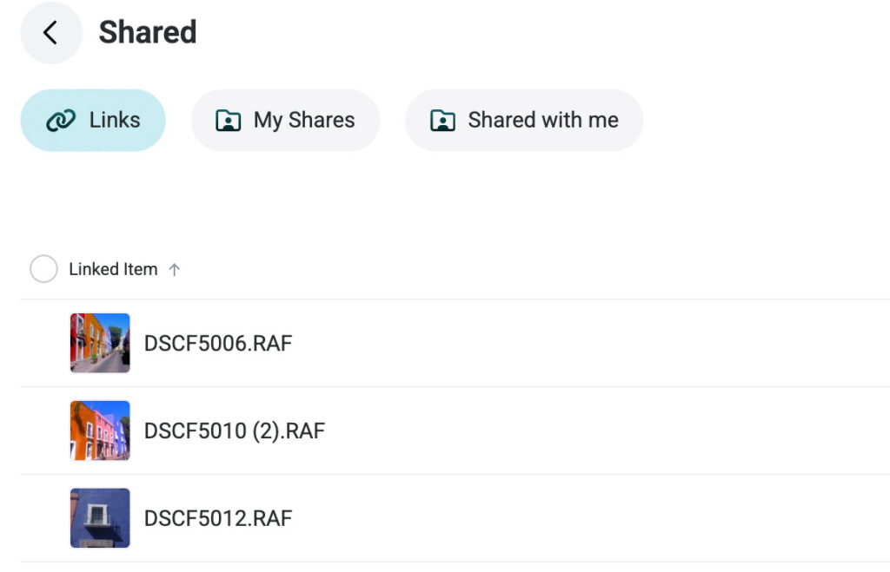
Task: Click the shared folder icon on My Shares
Action: [x=228, y=120]
